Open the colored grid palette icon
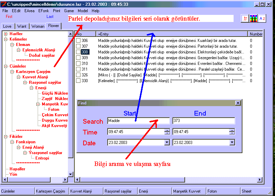This screenshot has width=275, height=196. click(x=253, y=19)
